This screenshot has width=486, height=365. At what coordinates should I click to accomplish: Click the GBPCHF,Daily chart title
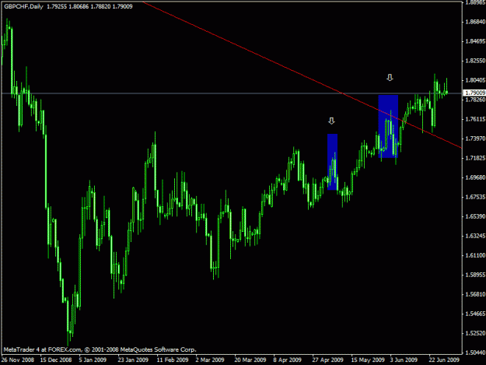coord(23,6)
